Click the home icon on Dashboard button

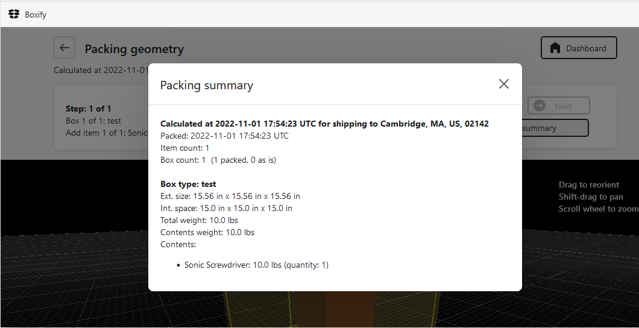(x=555, y=48)
